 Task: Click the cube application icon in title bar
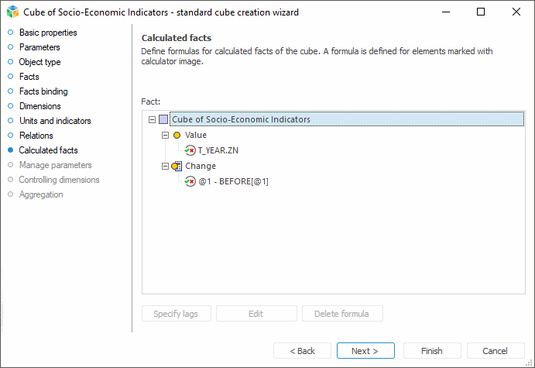(x=12, y=12)
